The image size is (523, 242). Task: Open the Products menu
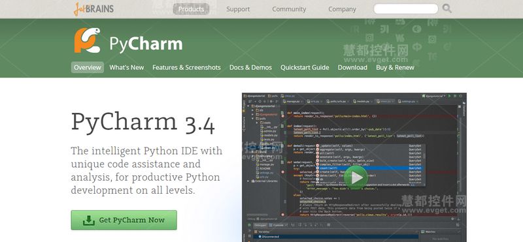point(191,9)
